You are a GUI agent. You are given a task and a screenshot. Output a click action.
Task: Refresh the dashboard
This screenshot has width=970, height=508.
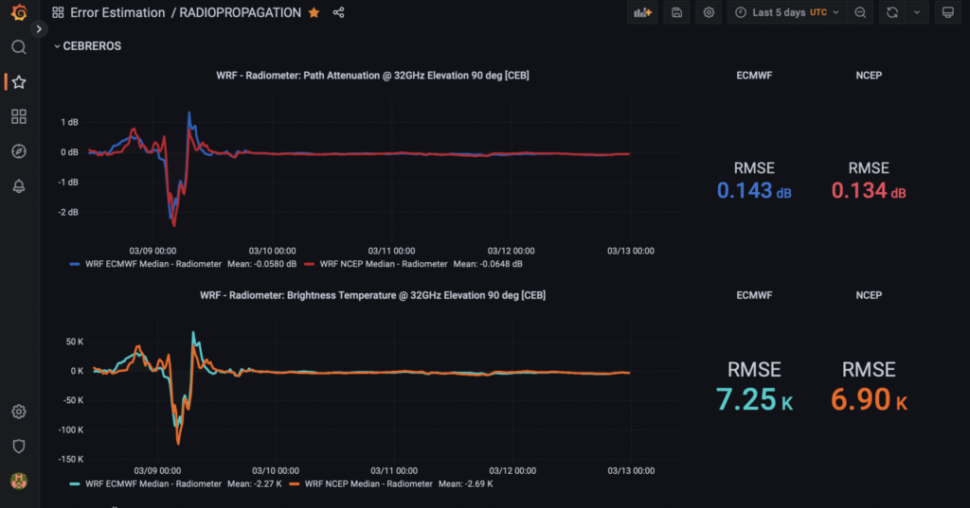pos(892,12)
